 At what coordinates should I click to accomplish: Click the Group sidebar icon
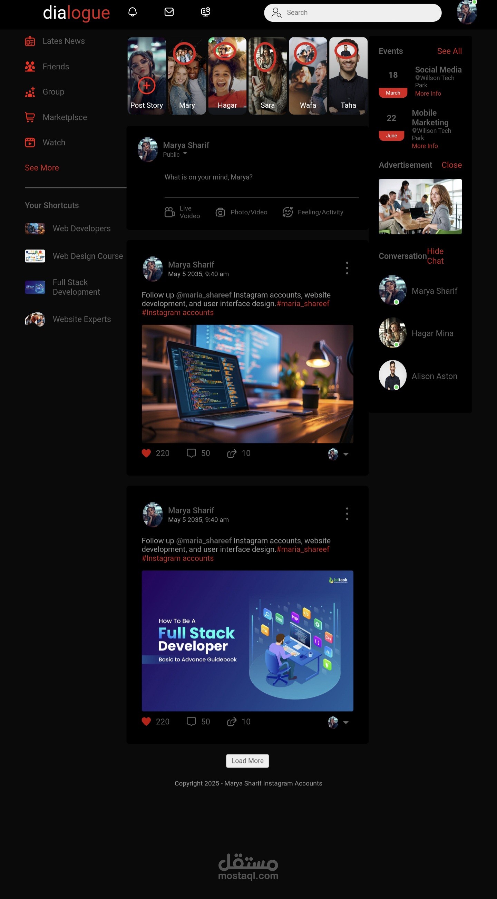(x=30, y=92)
